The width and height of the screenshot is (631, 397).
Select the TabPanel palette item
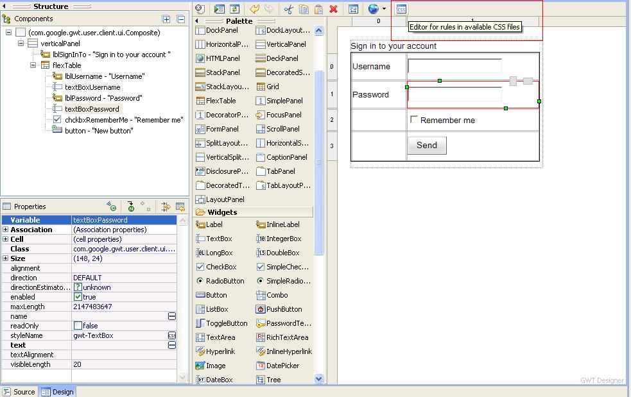click(275, 171)
